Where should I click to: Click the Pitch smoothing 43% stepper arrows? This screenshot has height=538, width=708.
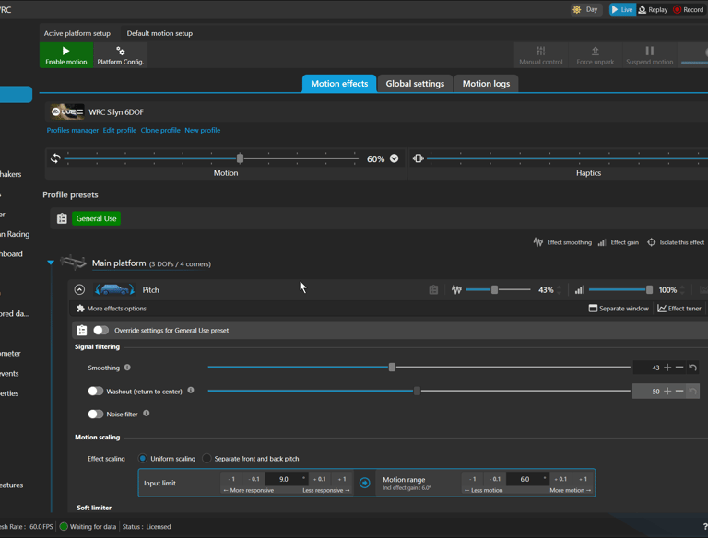560,290
